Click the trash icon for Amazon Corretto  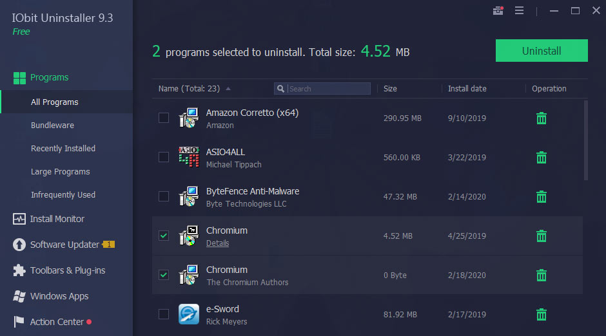542,118
